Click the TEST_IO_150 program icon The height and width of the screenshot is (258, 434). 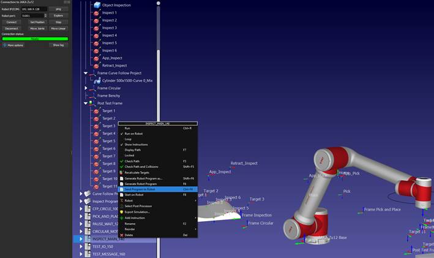point(87,246)
